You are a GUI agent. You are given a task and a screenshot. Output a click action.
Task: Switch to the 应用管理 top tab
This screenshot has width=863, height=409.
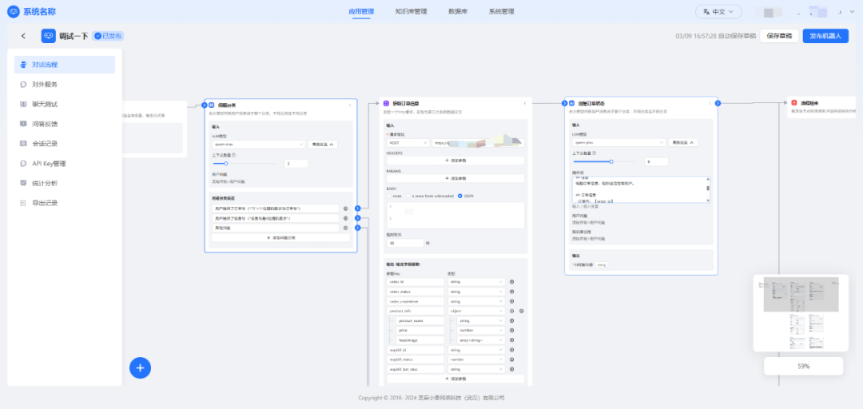point(361,11)
